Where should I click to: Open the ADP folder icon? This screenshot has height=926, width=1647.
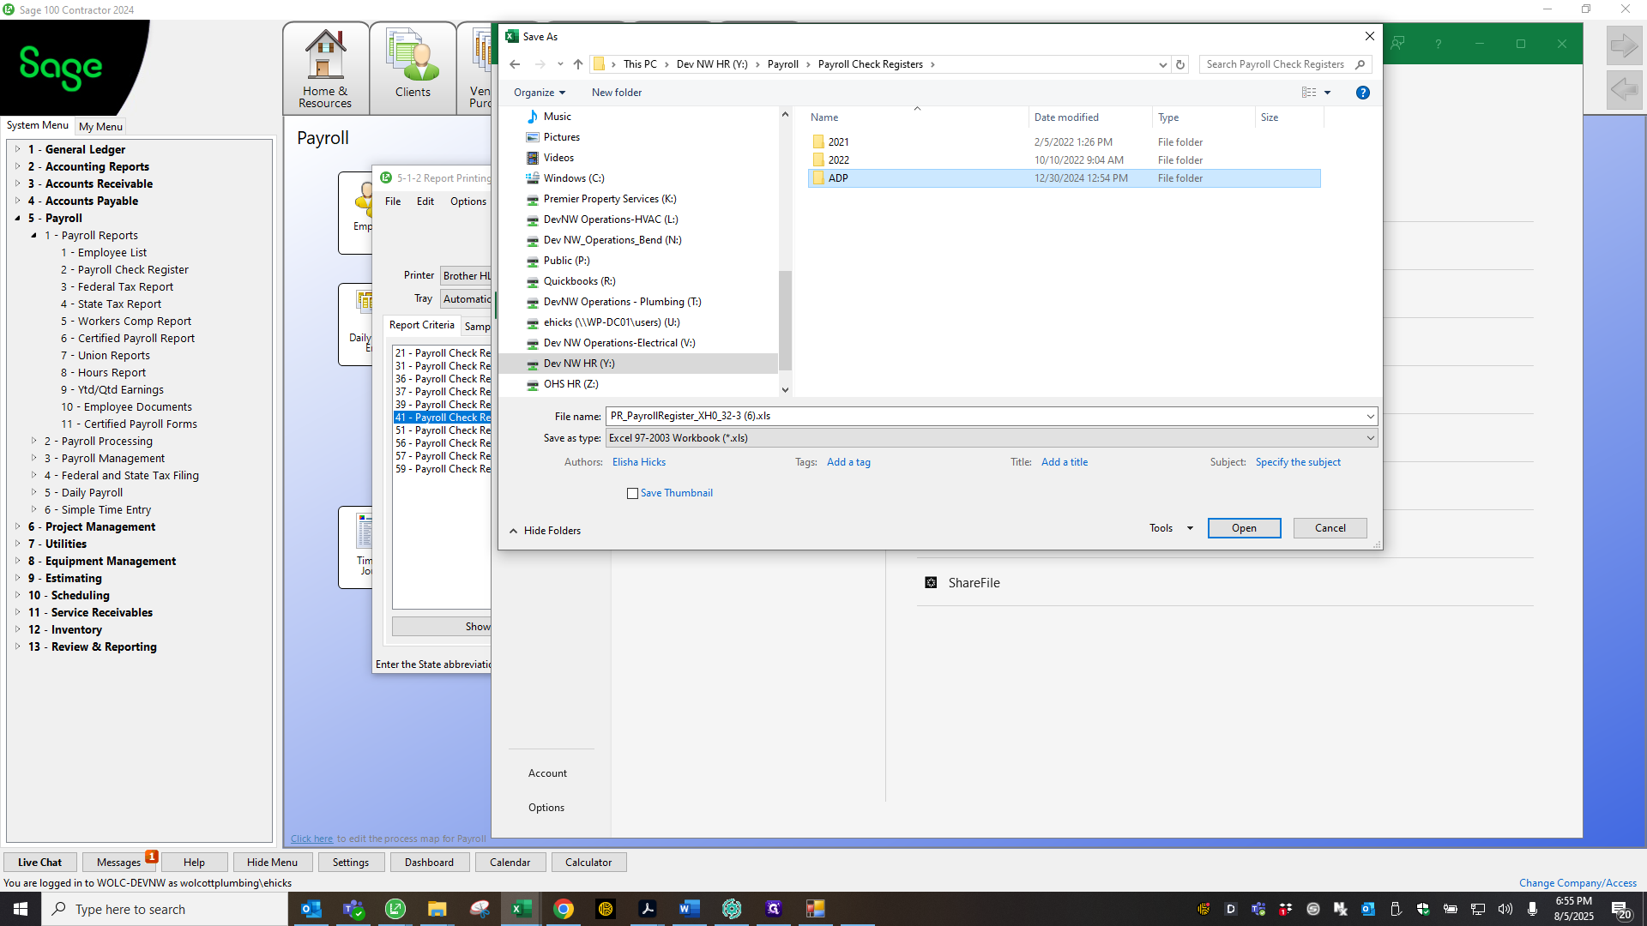click(818, 178)
